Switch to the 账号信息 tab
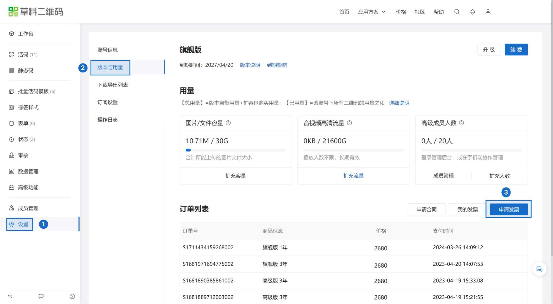This screenshot has height=304, width=553. [108, 50]
